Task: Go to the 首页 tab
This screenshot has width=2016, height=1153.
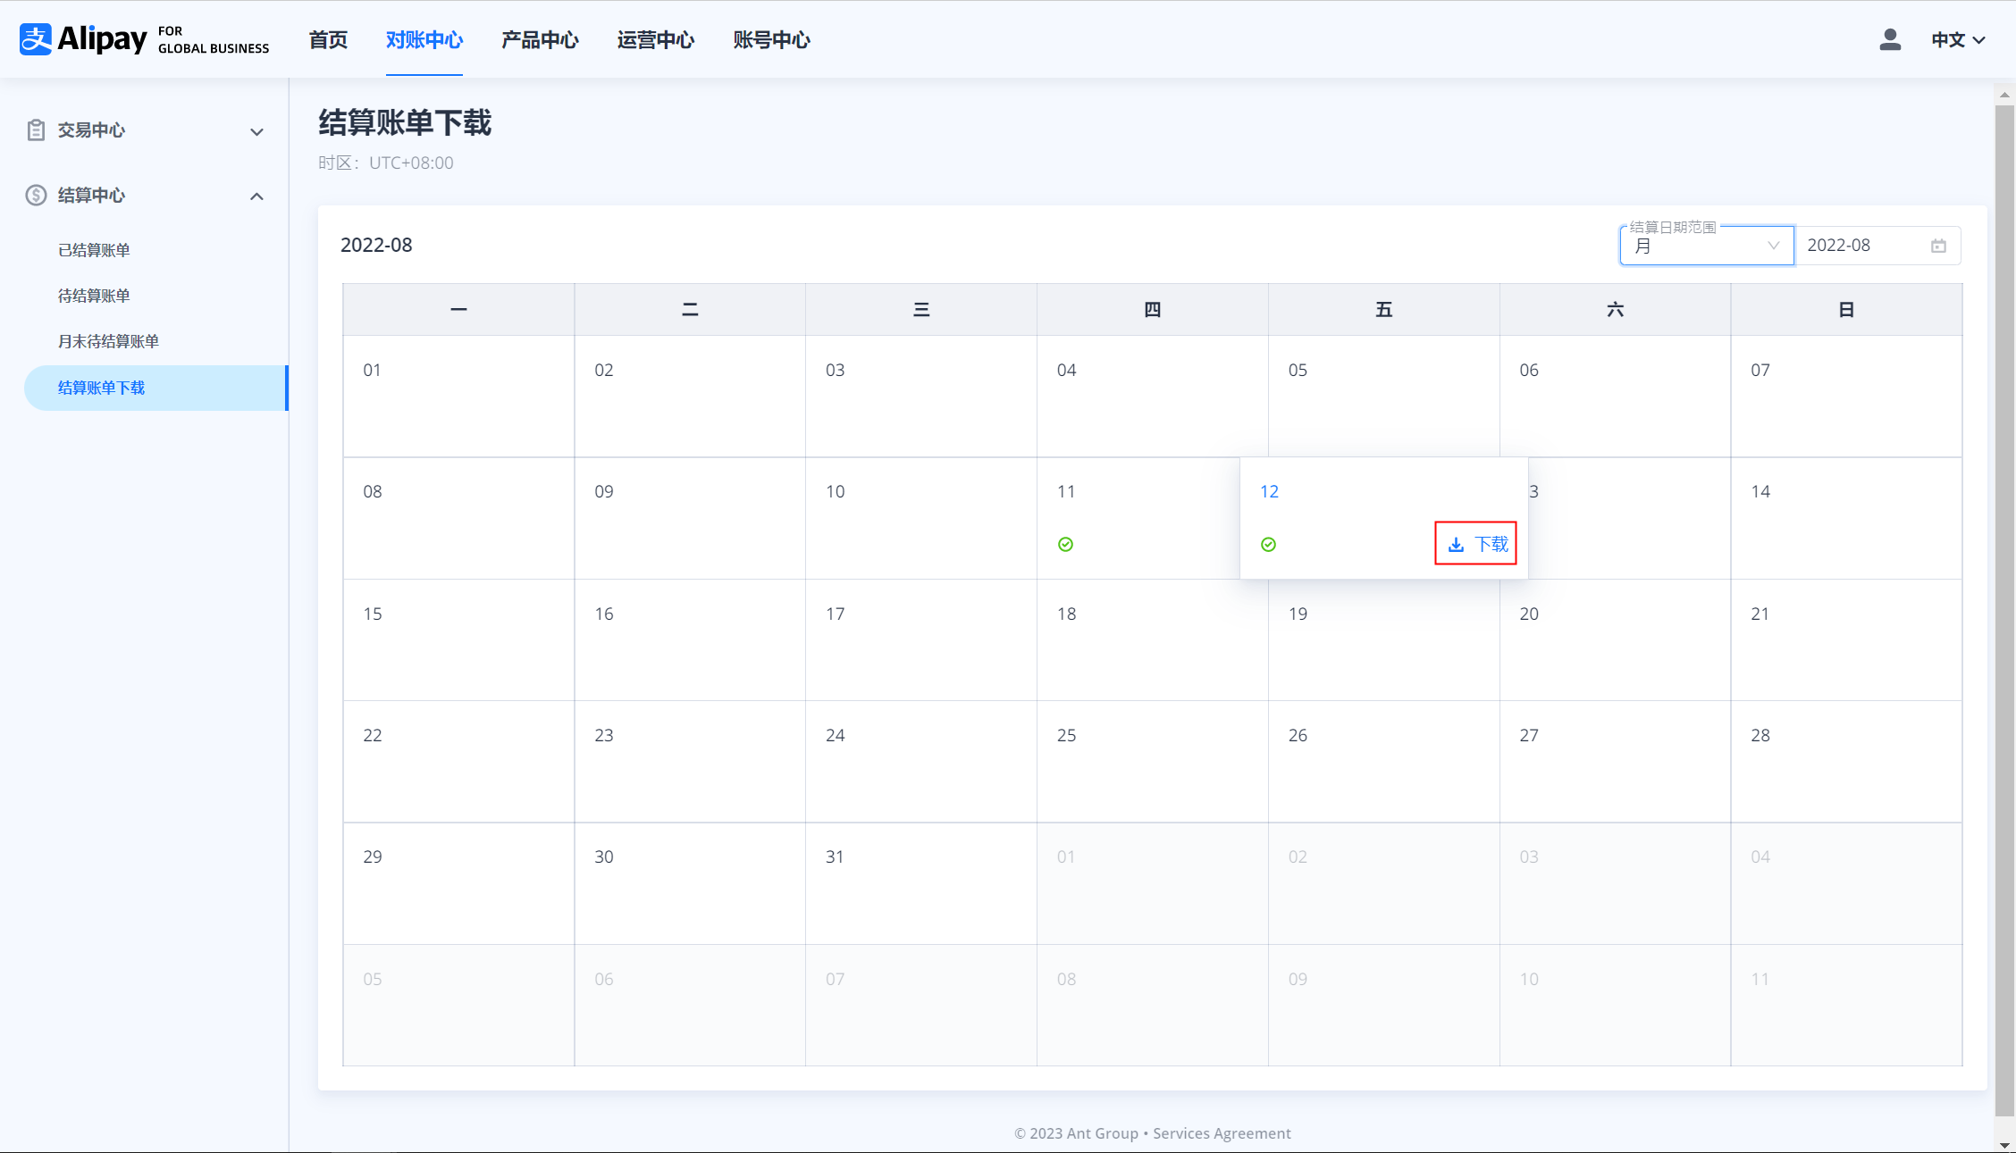Action: (328, 40)
